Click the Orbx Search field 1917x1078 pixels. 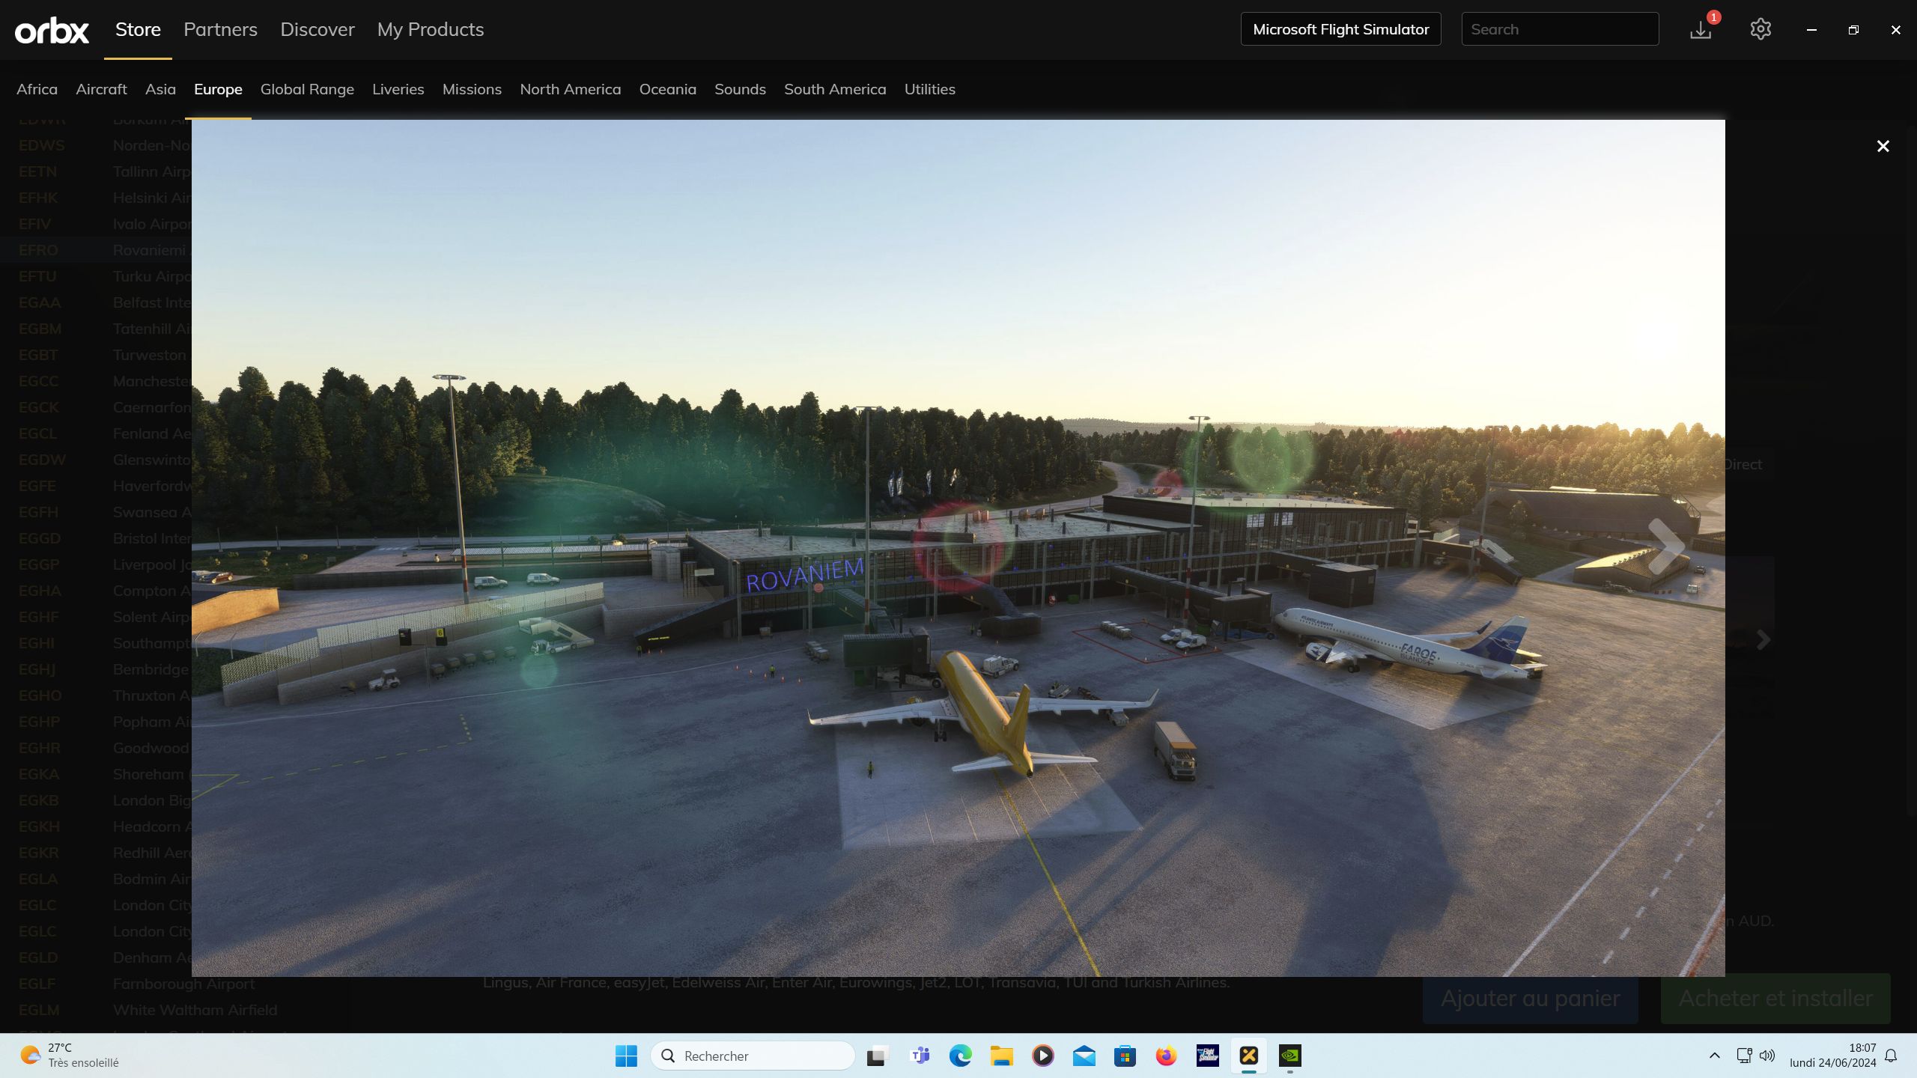(x=1560, y=29)
